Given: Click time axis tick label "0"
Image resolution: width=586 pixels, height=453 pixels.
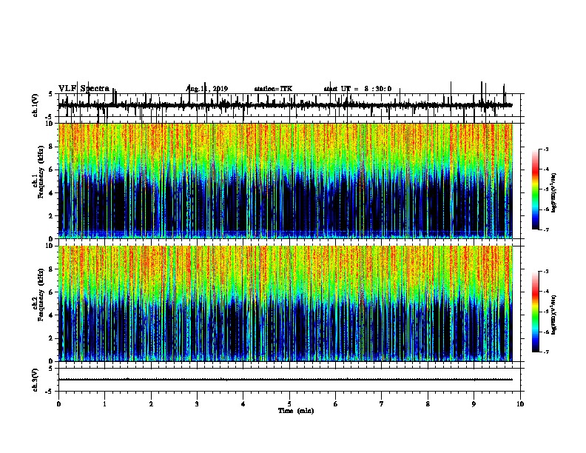Looking at the screenshot, I should [58, 404].
